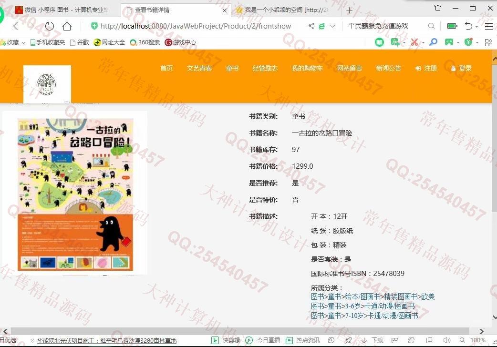
Task: Click the red scissors screenshot icon
Action: pyautogui.click(x=414, y=42)
